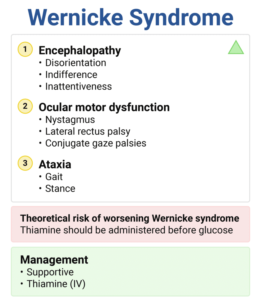261x307 pixels.
Task: Select the Encephalopathy heading
Action: pyautogui.click(x=80, y=50)
